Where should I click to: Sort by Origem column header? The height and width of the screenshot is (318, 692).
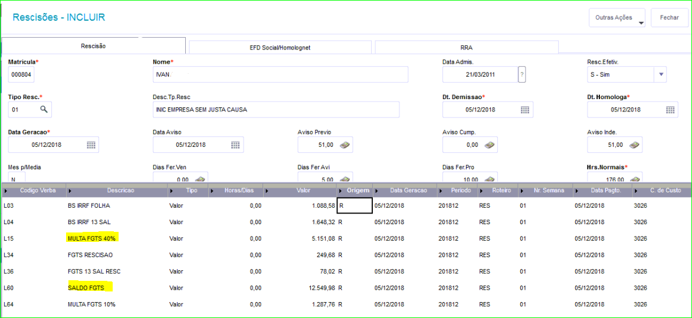355,190
